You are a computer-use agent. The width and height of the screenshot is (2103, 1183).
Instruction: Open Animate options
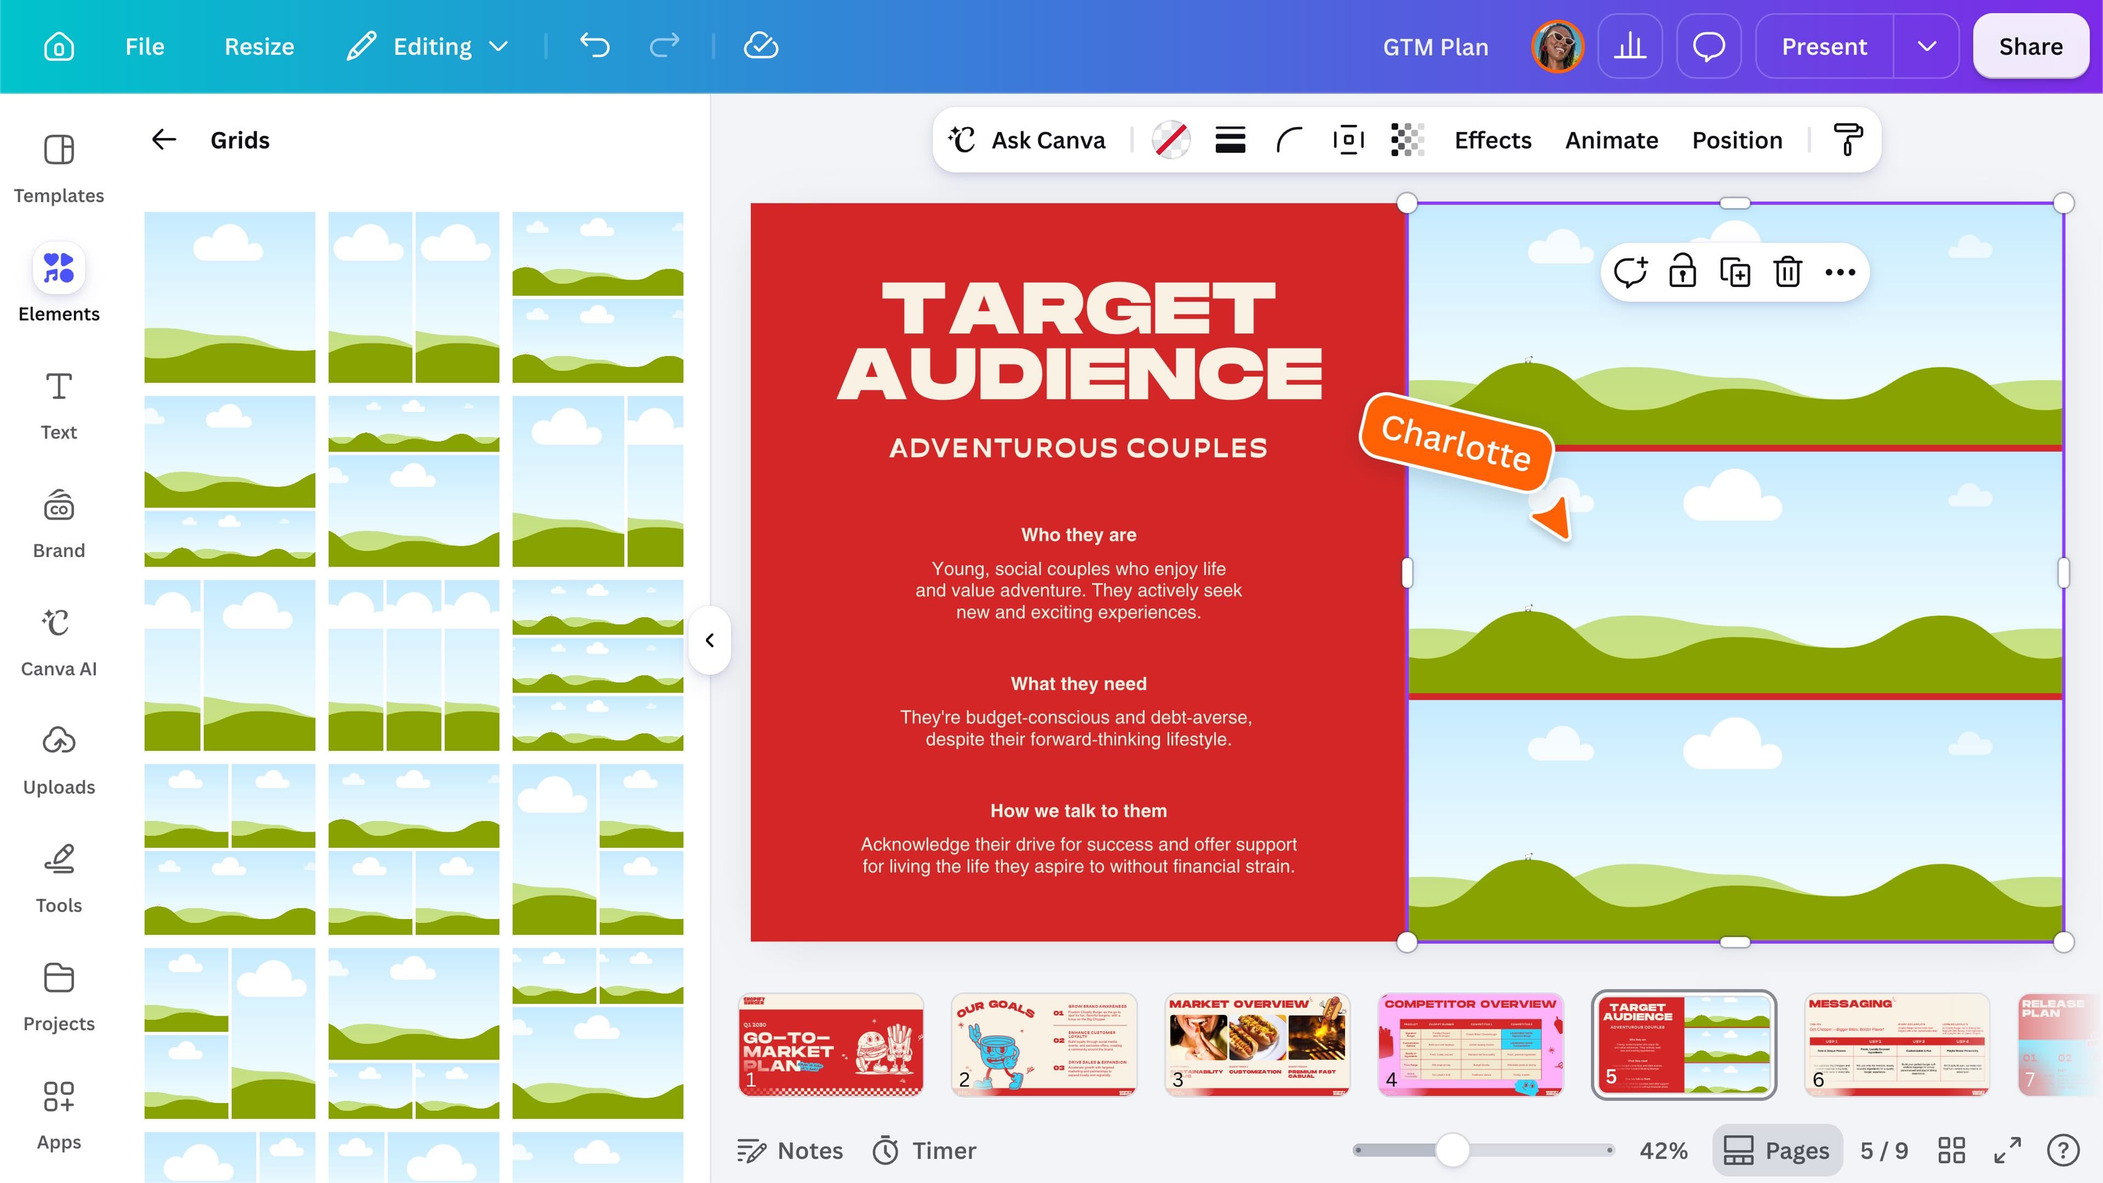(1612, 140)
